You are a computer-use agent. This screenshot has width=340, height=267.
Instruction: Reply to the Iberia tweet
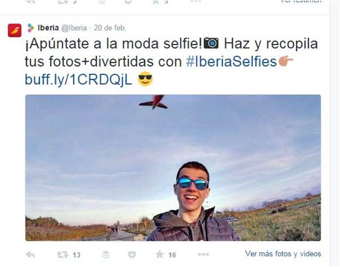(x=30, y=255)
